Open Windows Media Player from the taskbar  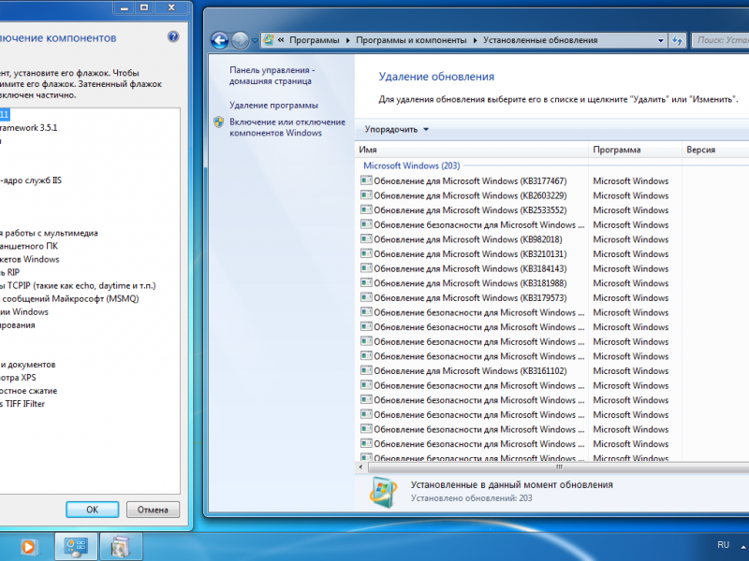pyautogui.click(x=28, y=547)
